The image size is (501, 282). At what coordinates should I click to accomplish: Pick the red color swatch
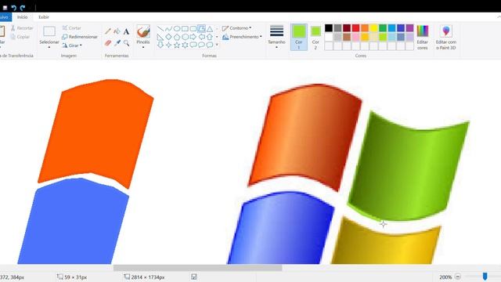pos(355,28)
